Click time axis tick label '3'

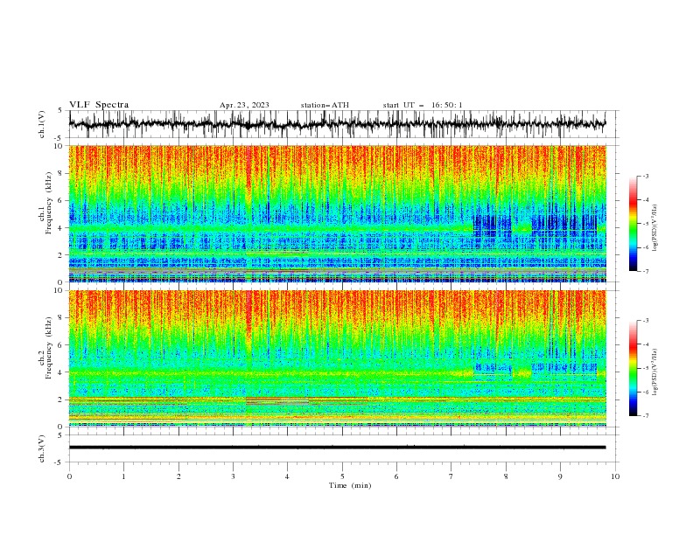233,476
